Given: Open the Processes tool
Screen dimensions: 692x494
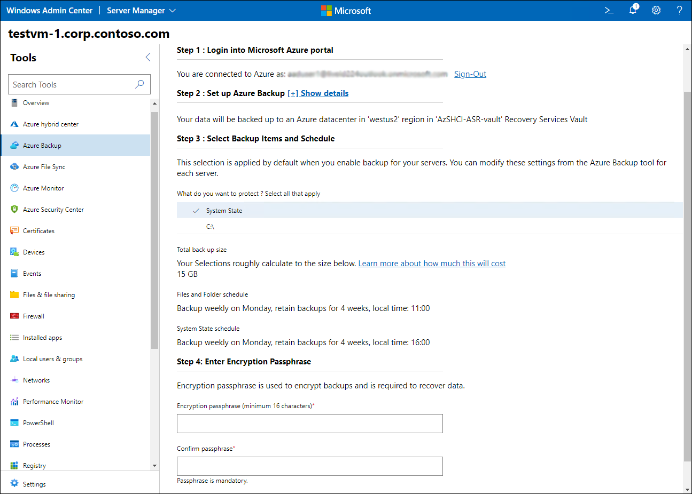Looking at the screenshot, I should [75, 444].
